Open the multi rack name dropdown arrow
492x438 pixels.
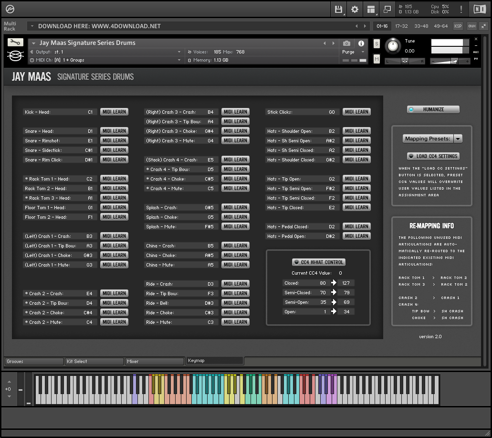(x=31, y=26)
